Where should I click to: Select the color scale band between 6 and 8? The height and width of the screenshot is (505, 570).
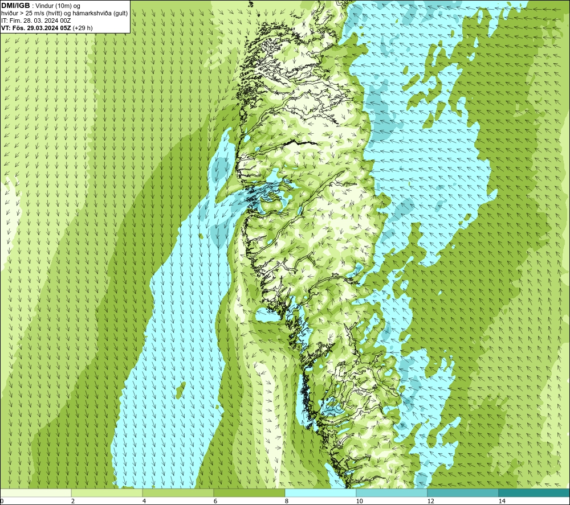[250, 492]
